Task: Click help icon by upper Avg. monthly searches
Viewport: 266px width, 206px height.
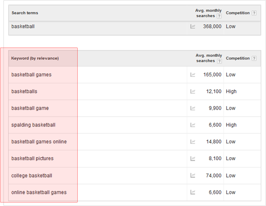Action: (x=219, y=16)
